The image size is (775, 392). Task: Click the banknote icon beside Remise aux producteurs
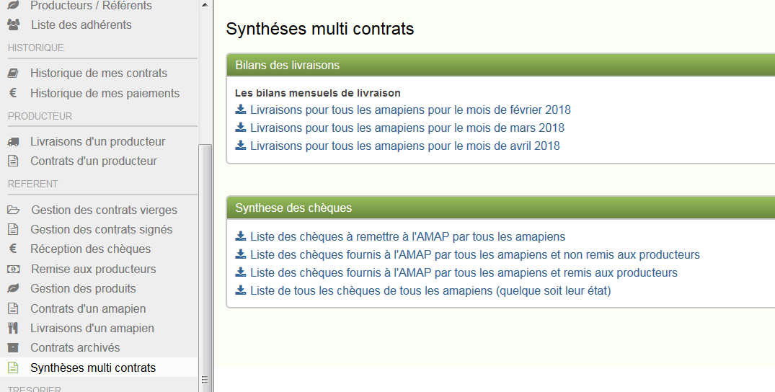tap(14, 269)
